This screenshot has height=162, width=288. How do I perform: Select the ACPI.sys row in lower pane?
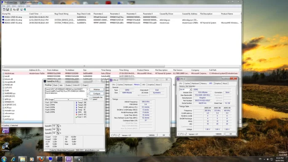pyautogui.click(x=8, y=108)
